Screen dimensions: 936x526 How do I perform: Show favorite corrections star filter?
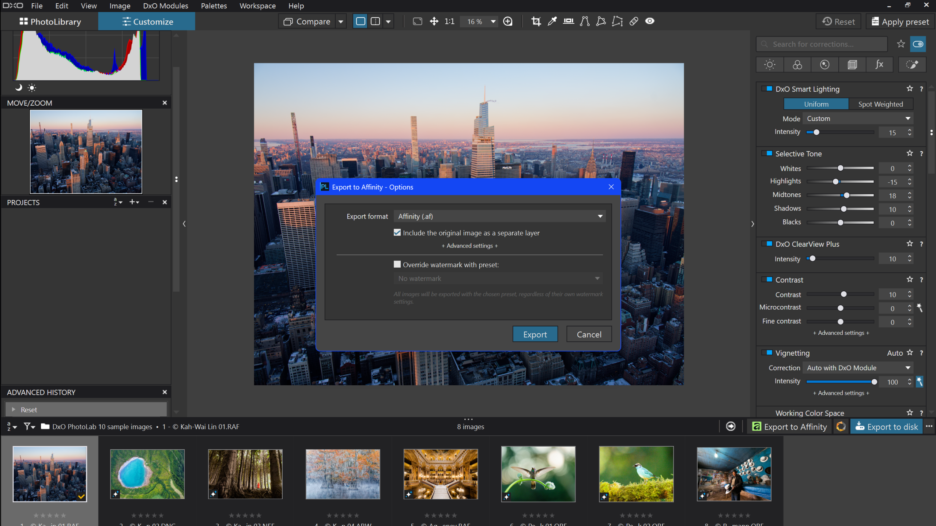click(901, 44)
